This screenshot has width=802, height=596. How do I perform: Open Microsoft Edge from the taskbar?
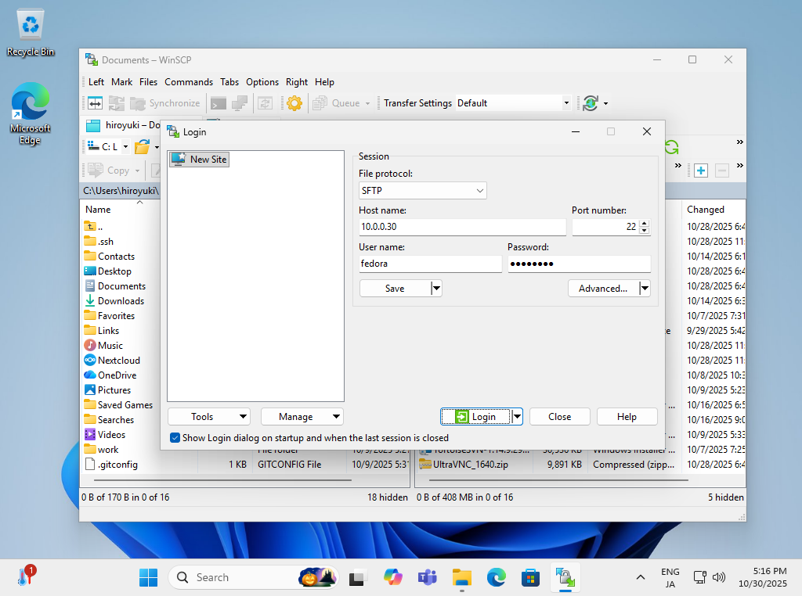coord(497,578)
